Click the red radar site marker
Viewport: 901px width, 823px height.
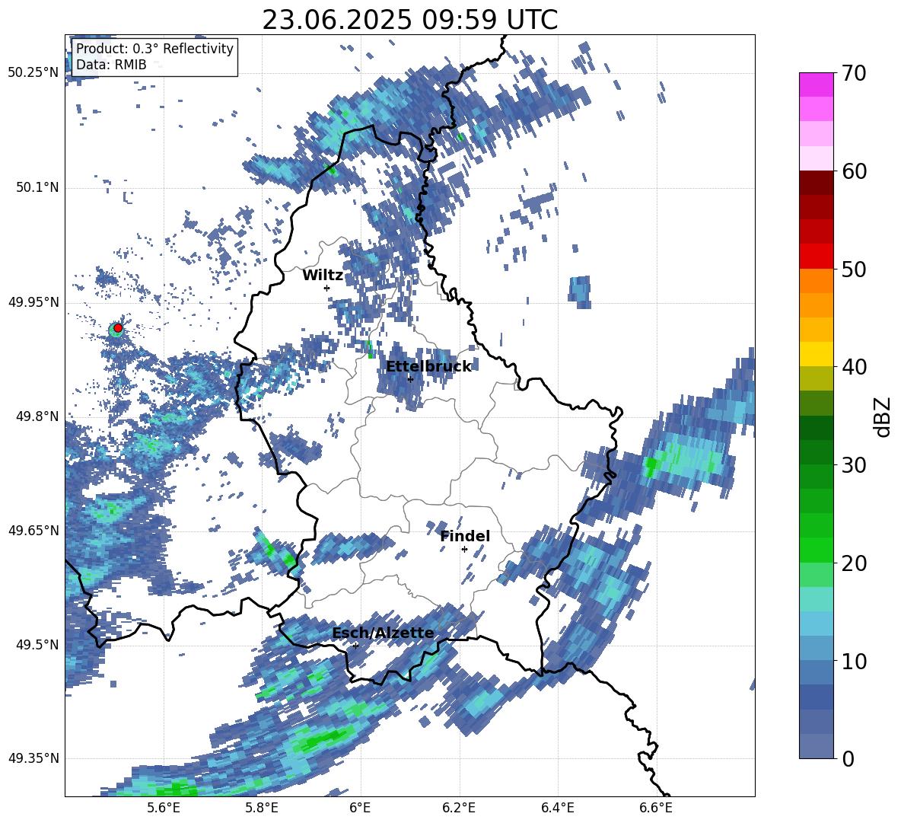coord(118,328)
